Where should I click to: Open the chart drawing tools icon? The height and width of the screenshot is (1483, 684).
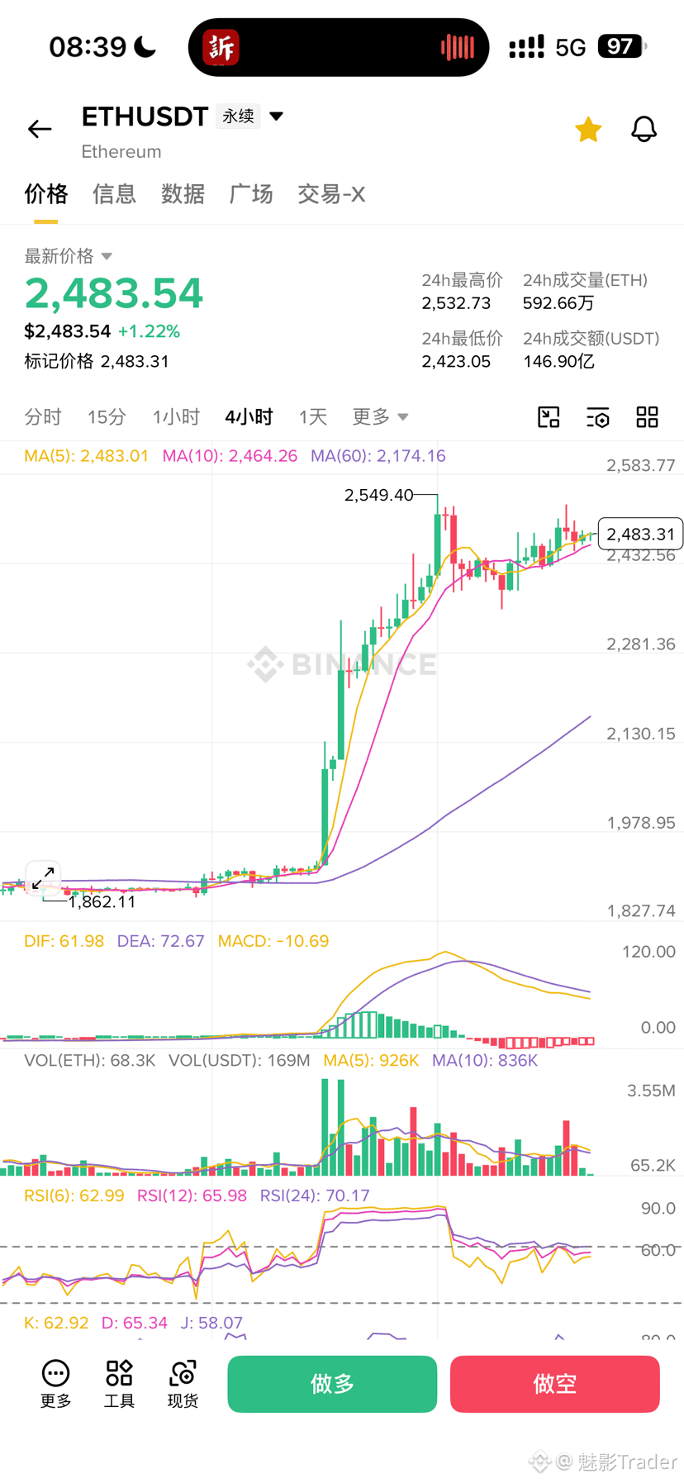pyautogui.click(x=549, y=417)
